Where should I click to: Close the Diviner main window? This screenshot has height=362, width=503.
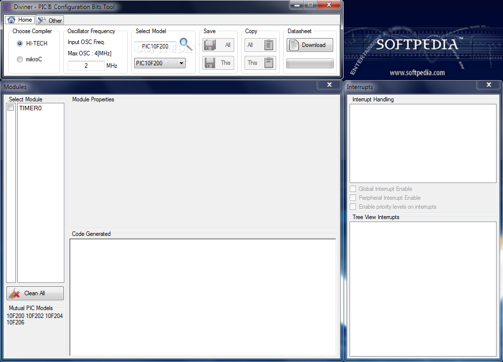329,4
